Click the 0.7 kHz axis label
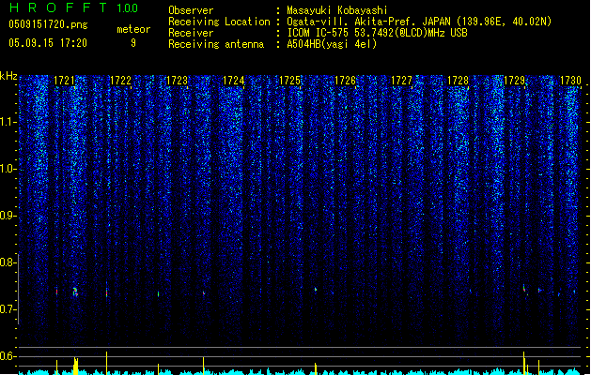 pyautogui.click(x=8, y=309)
